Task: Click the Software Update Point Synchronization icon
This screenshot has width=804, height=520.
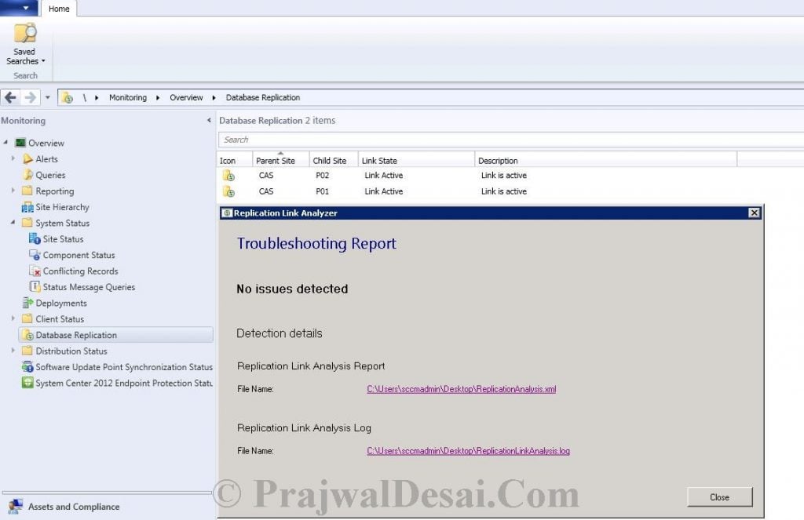Action: coord(27,367)
